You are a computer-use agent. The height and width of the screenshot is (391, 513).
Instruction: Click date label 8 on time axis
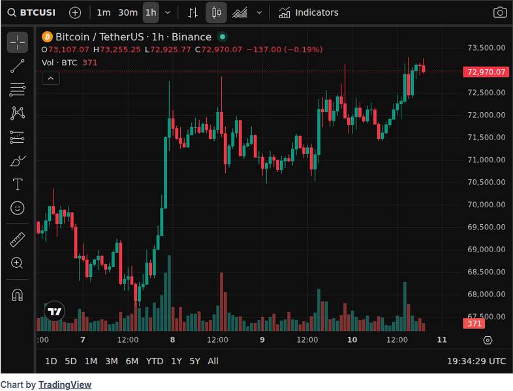(x=172, y=340)
